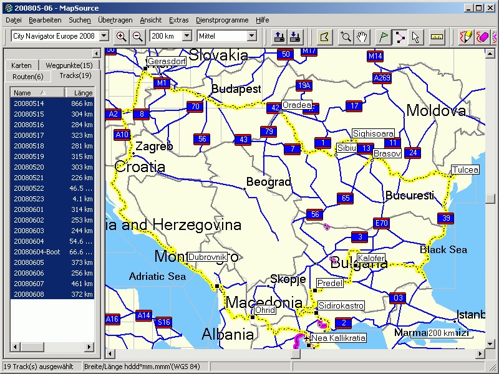The width and height of the screenshot is (499, 374).
Task: Switch to the Karten tab
Action: click(x=21, y=65)
